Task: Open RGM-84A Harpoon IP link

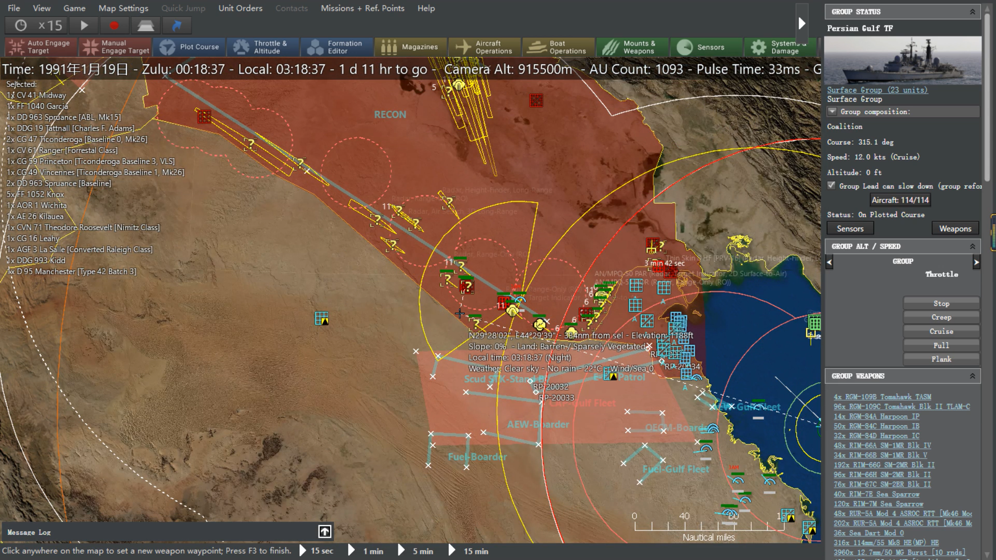Action: coord(877,416)
